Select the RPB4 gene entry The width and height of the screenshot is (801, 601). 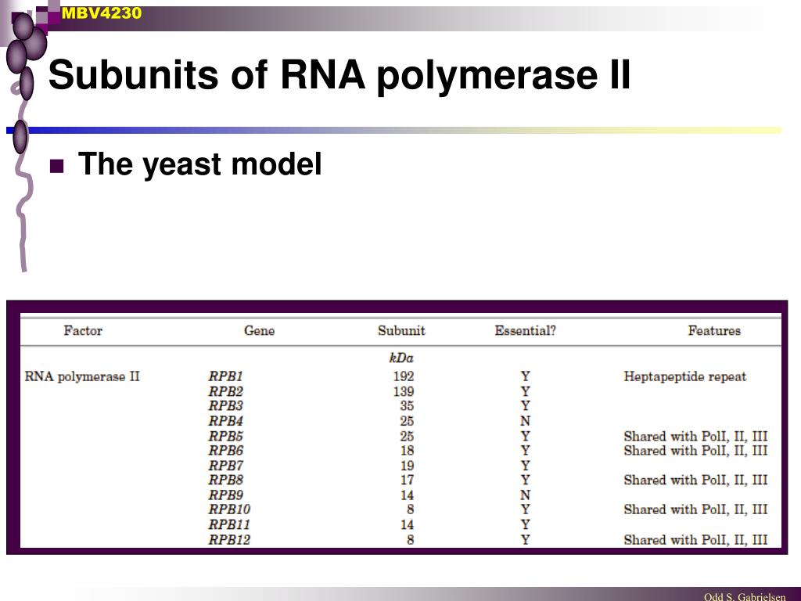tap(226, 421)
